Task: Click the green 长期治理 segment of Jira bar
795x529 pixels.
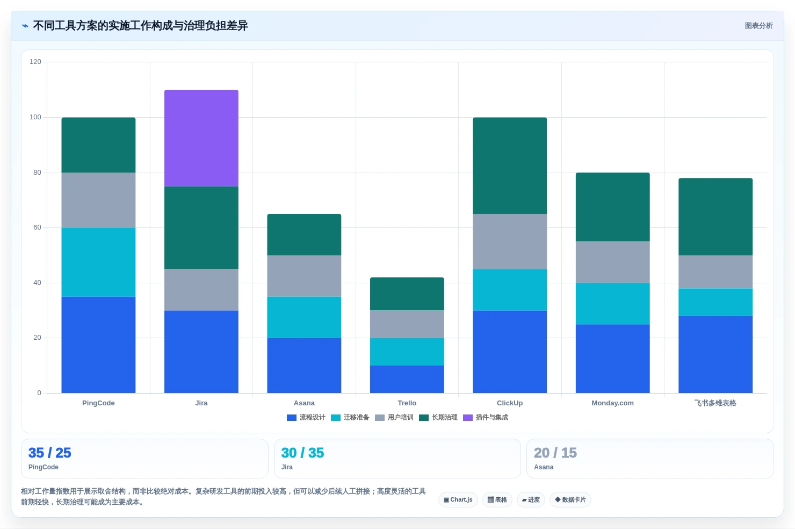Action: tap(201, 228)
